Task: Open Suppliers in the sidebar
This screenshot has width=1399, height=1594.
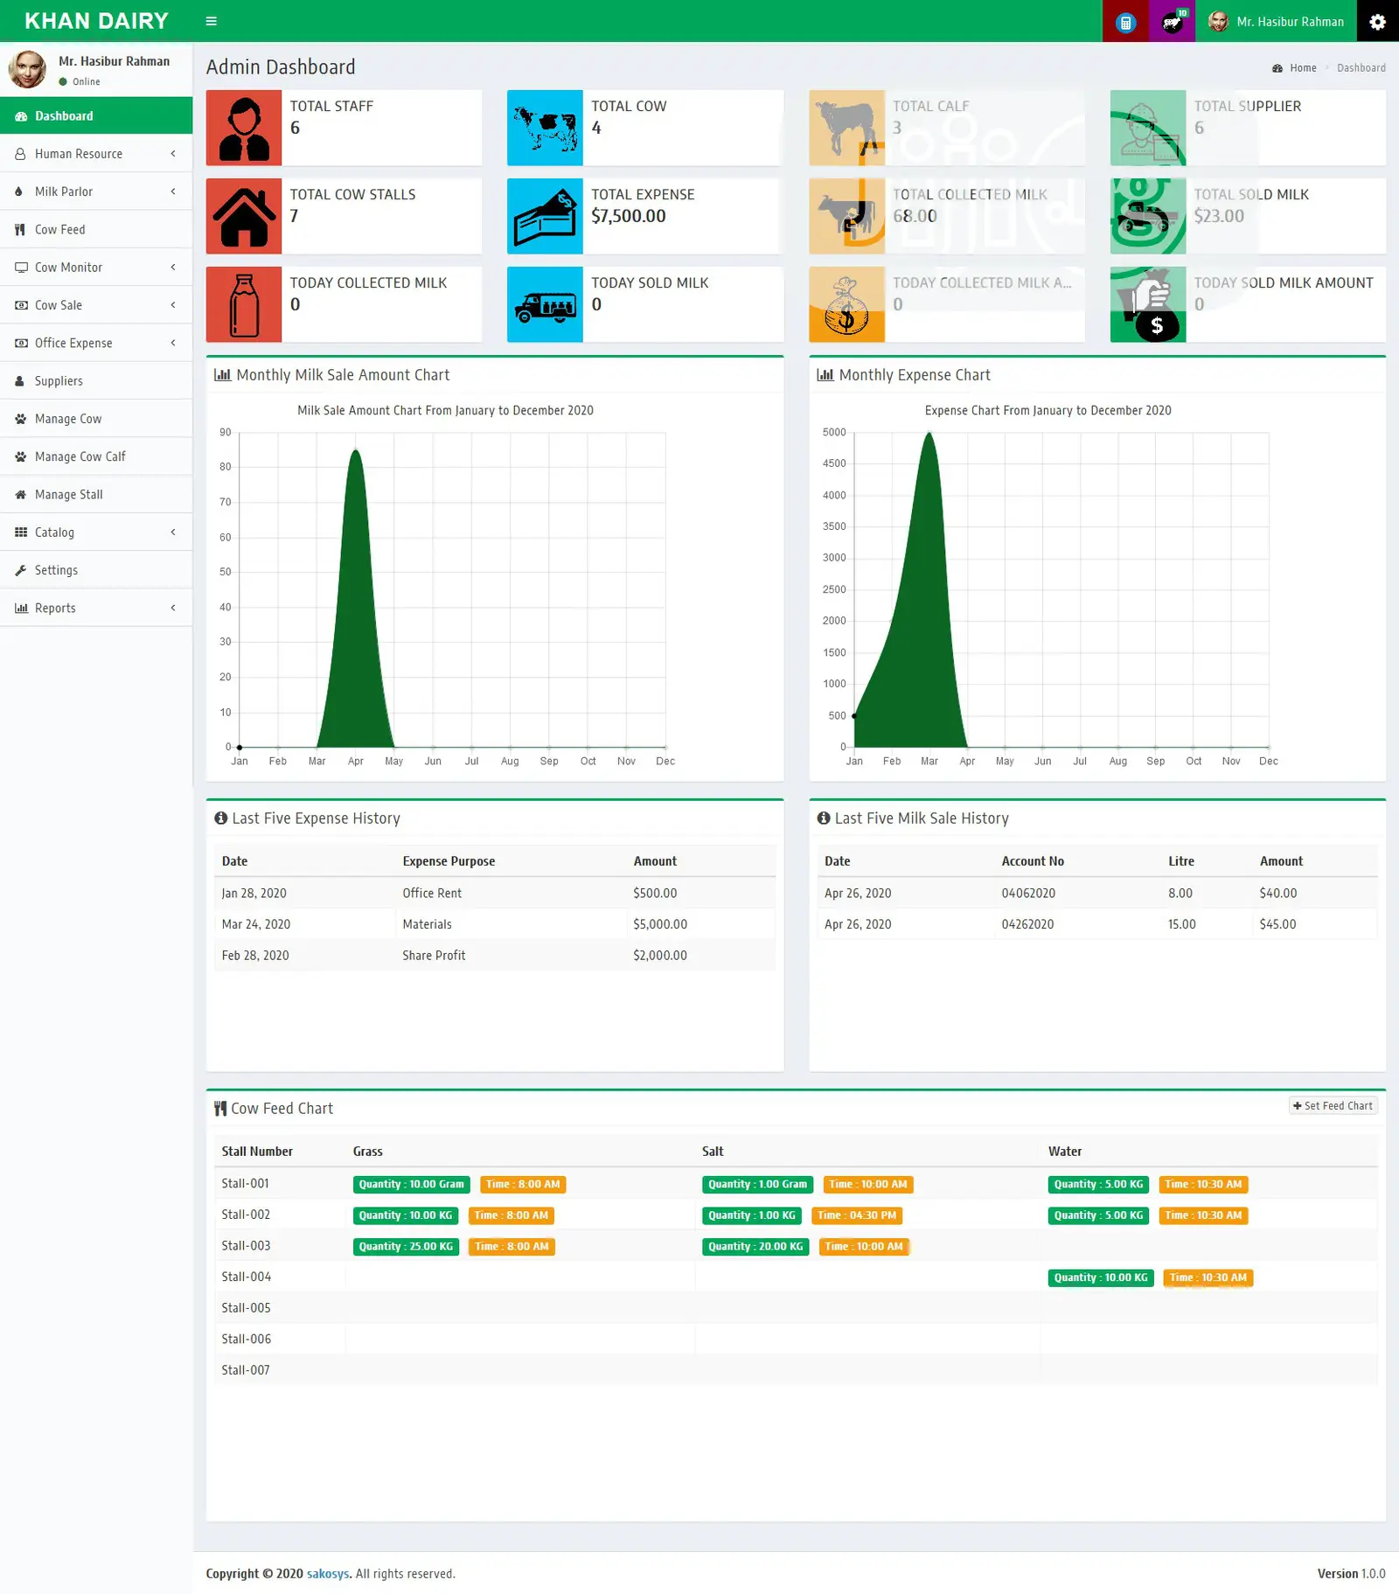Action: pyautogui.click(x=96, y=381)
